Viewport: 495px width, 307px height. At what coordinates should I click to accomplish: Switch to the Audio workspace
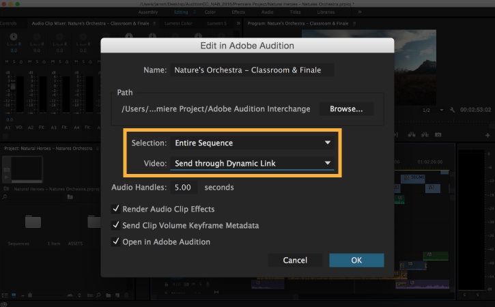point(267,12)
